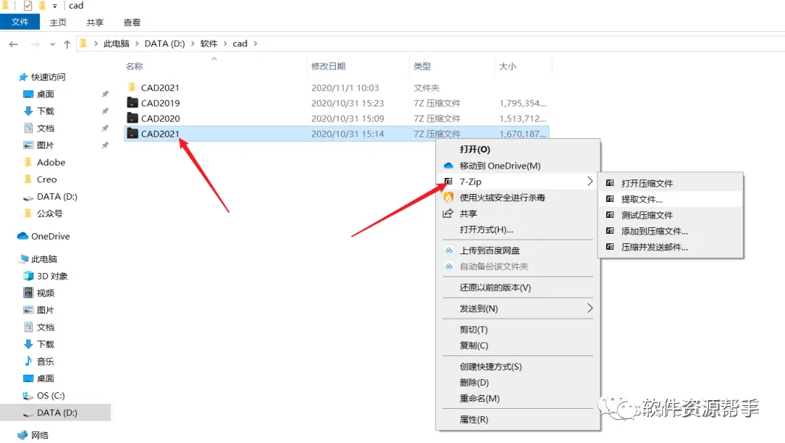This screenshot has width=785, height=443.
Task: Click the 修改日期 column header
Action: tap(329, 66)
